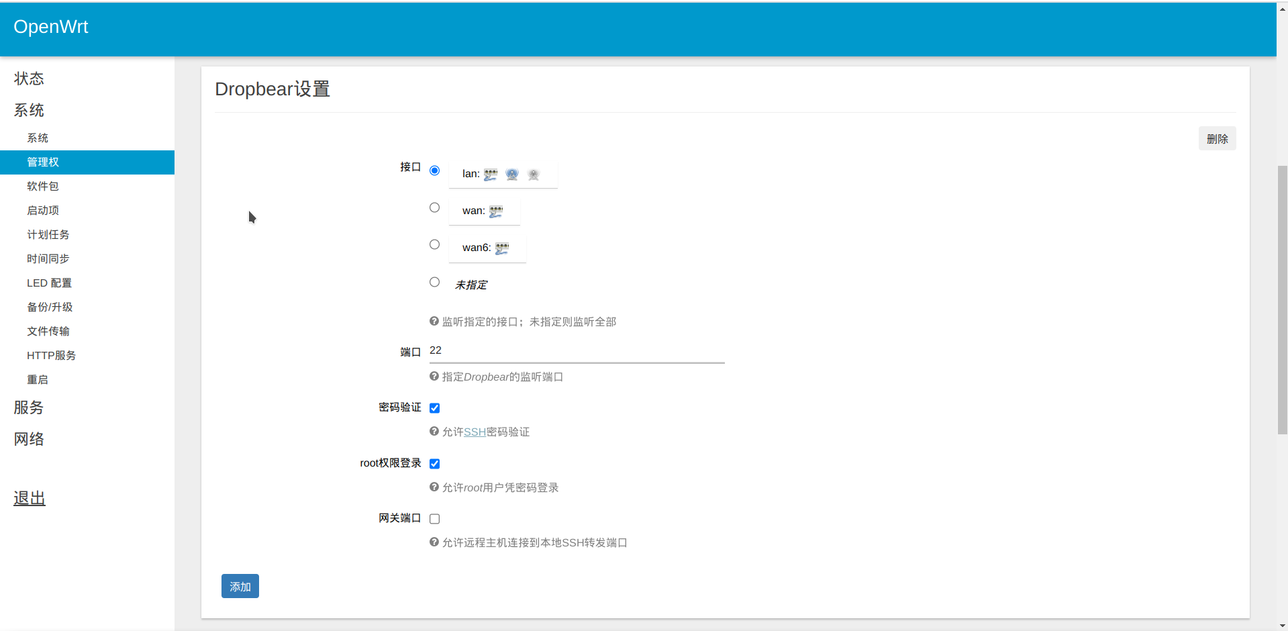Expand the 网络 menu section

[29, 439]
